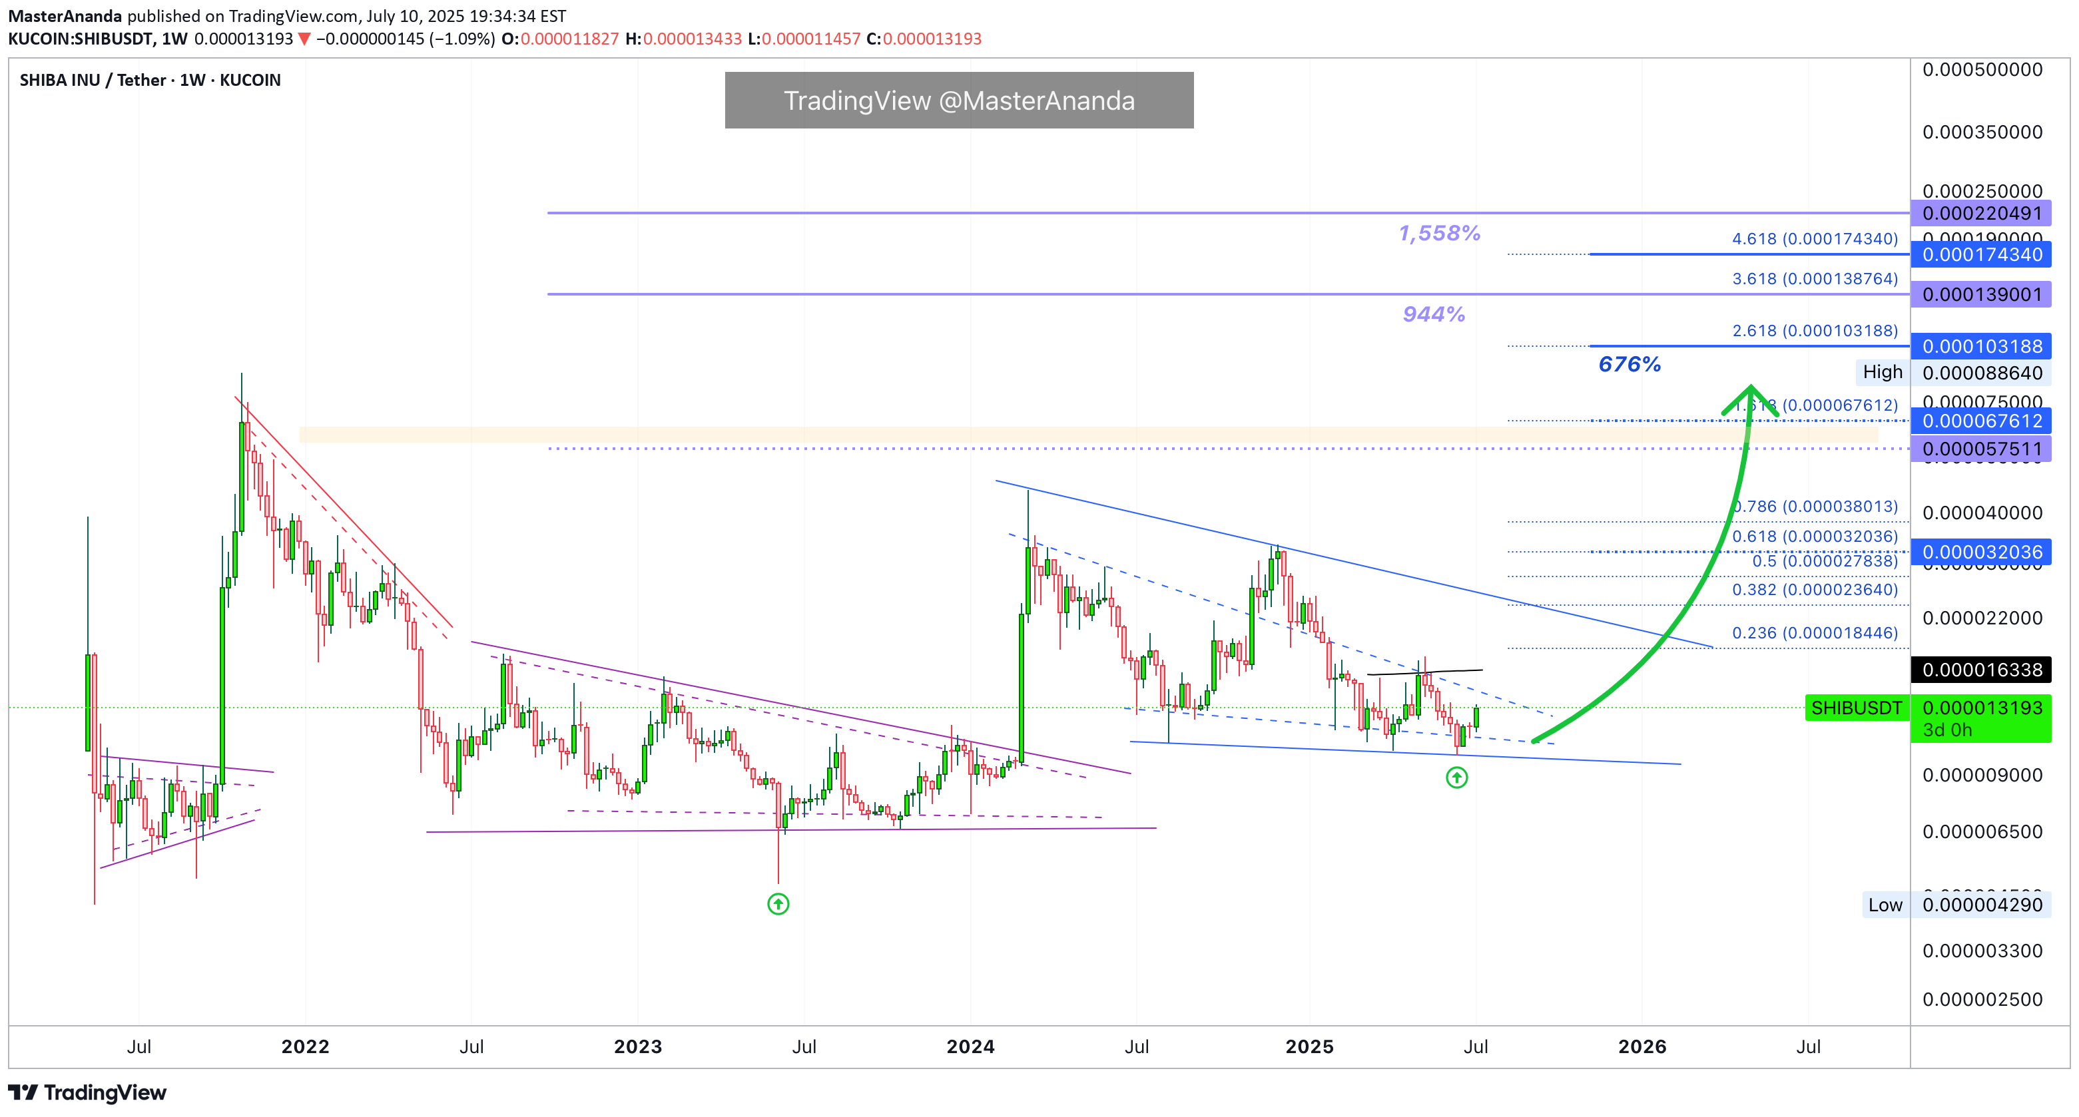Click the 0.000002500 price axis tick

[1982, 999]
